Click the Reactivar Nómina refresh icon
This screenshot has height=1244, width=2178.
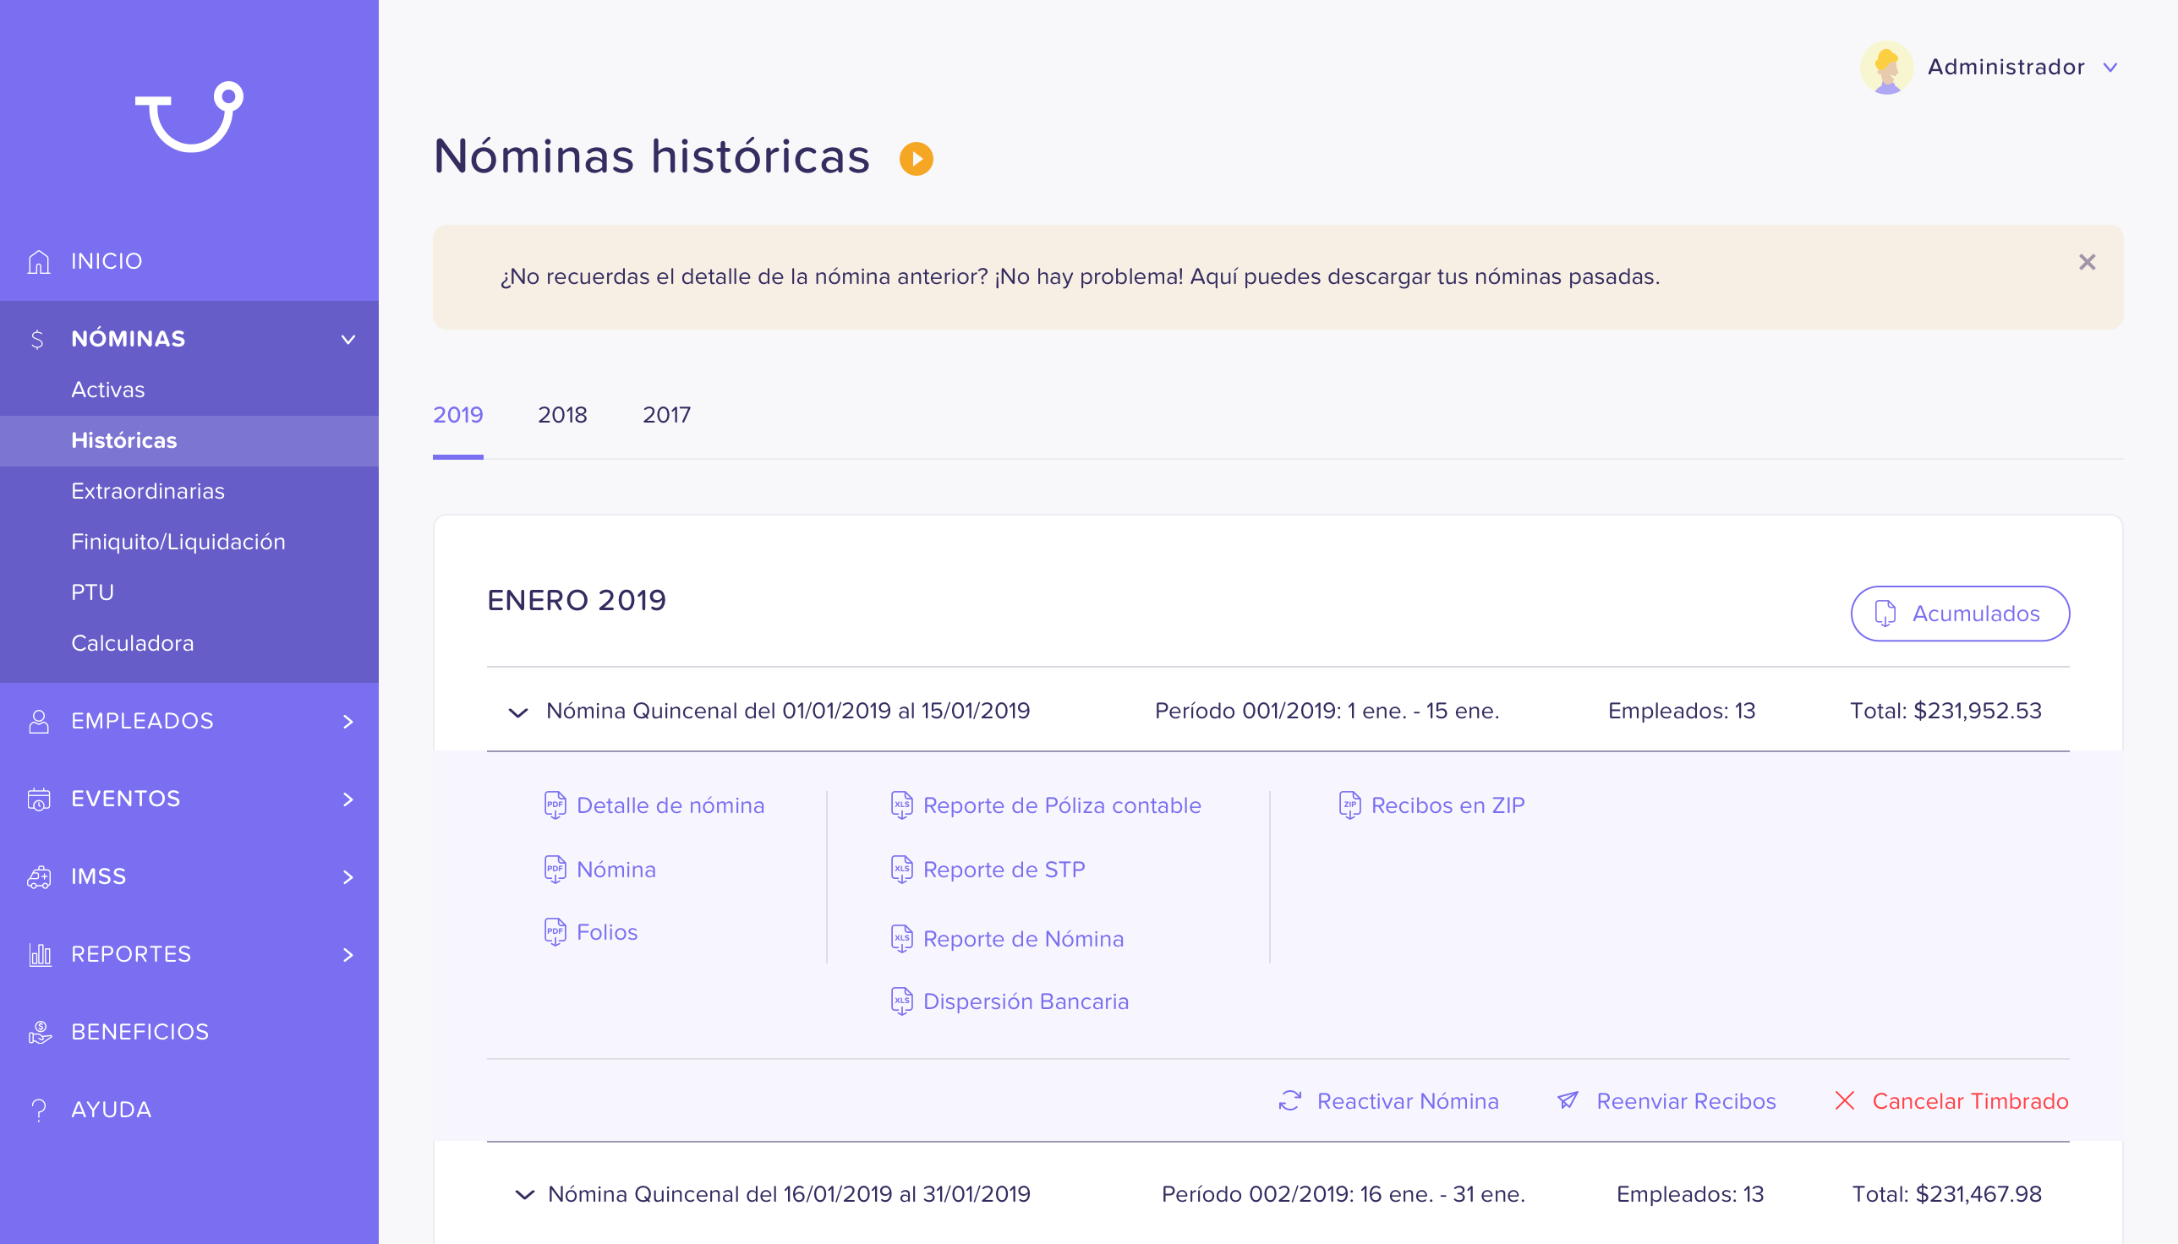(x=1289, y=1101)
